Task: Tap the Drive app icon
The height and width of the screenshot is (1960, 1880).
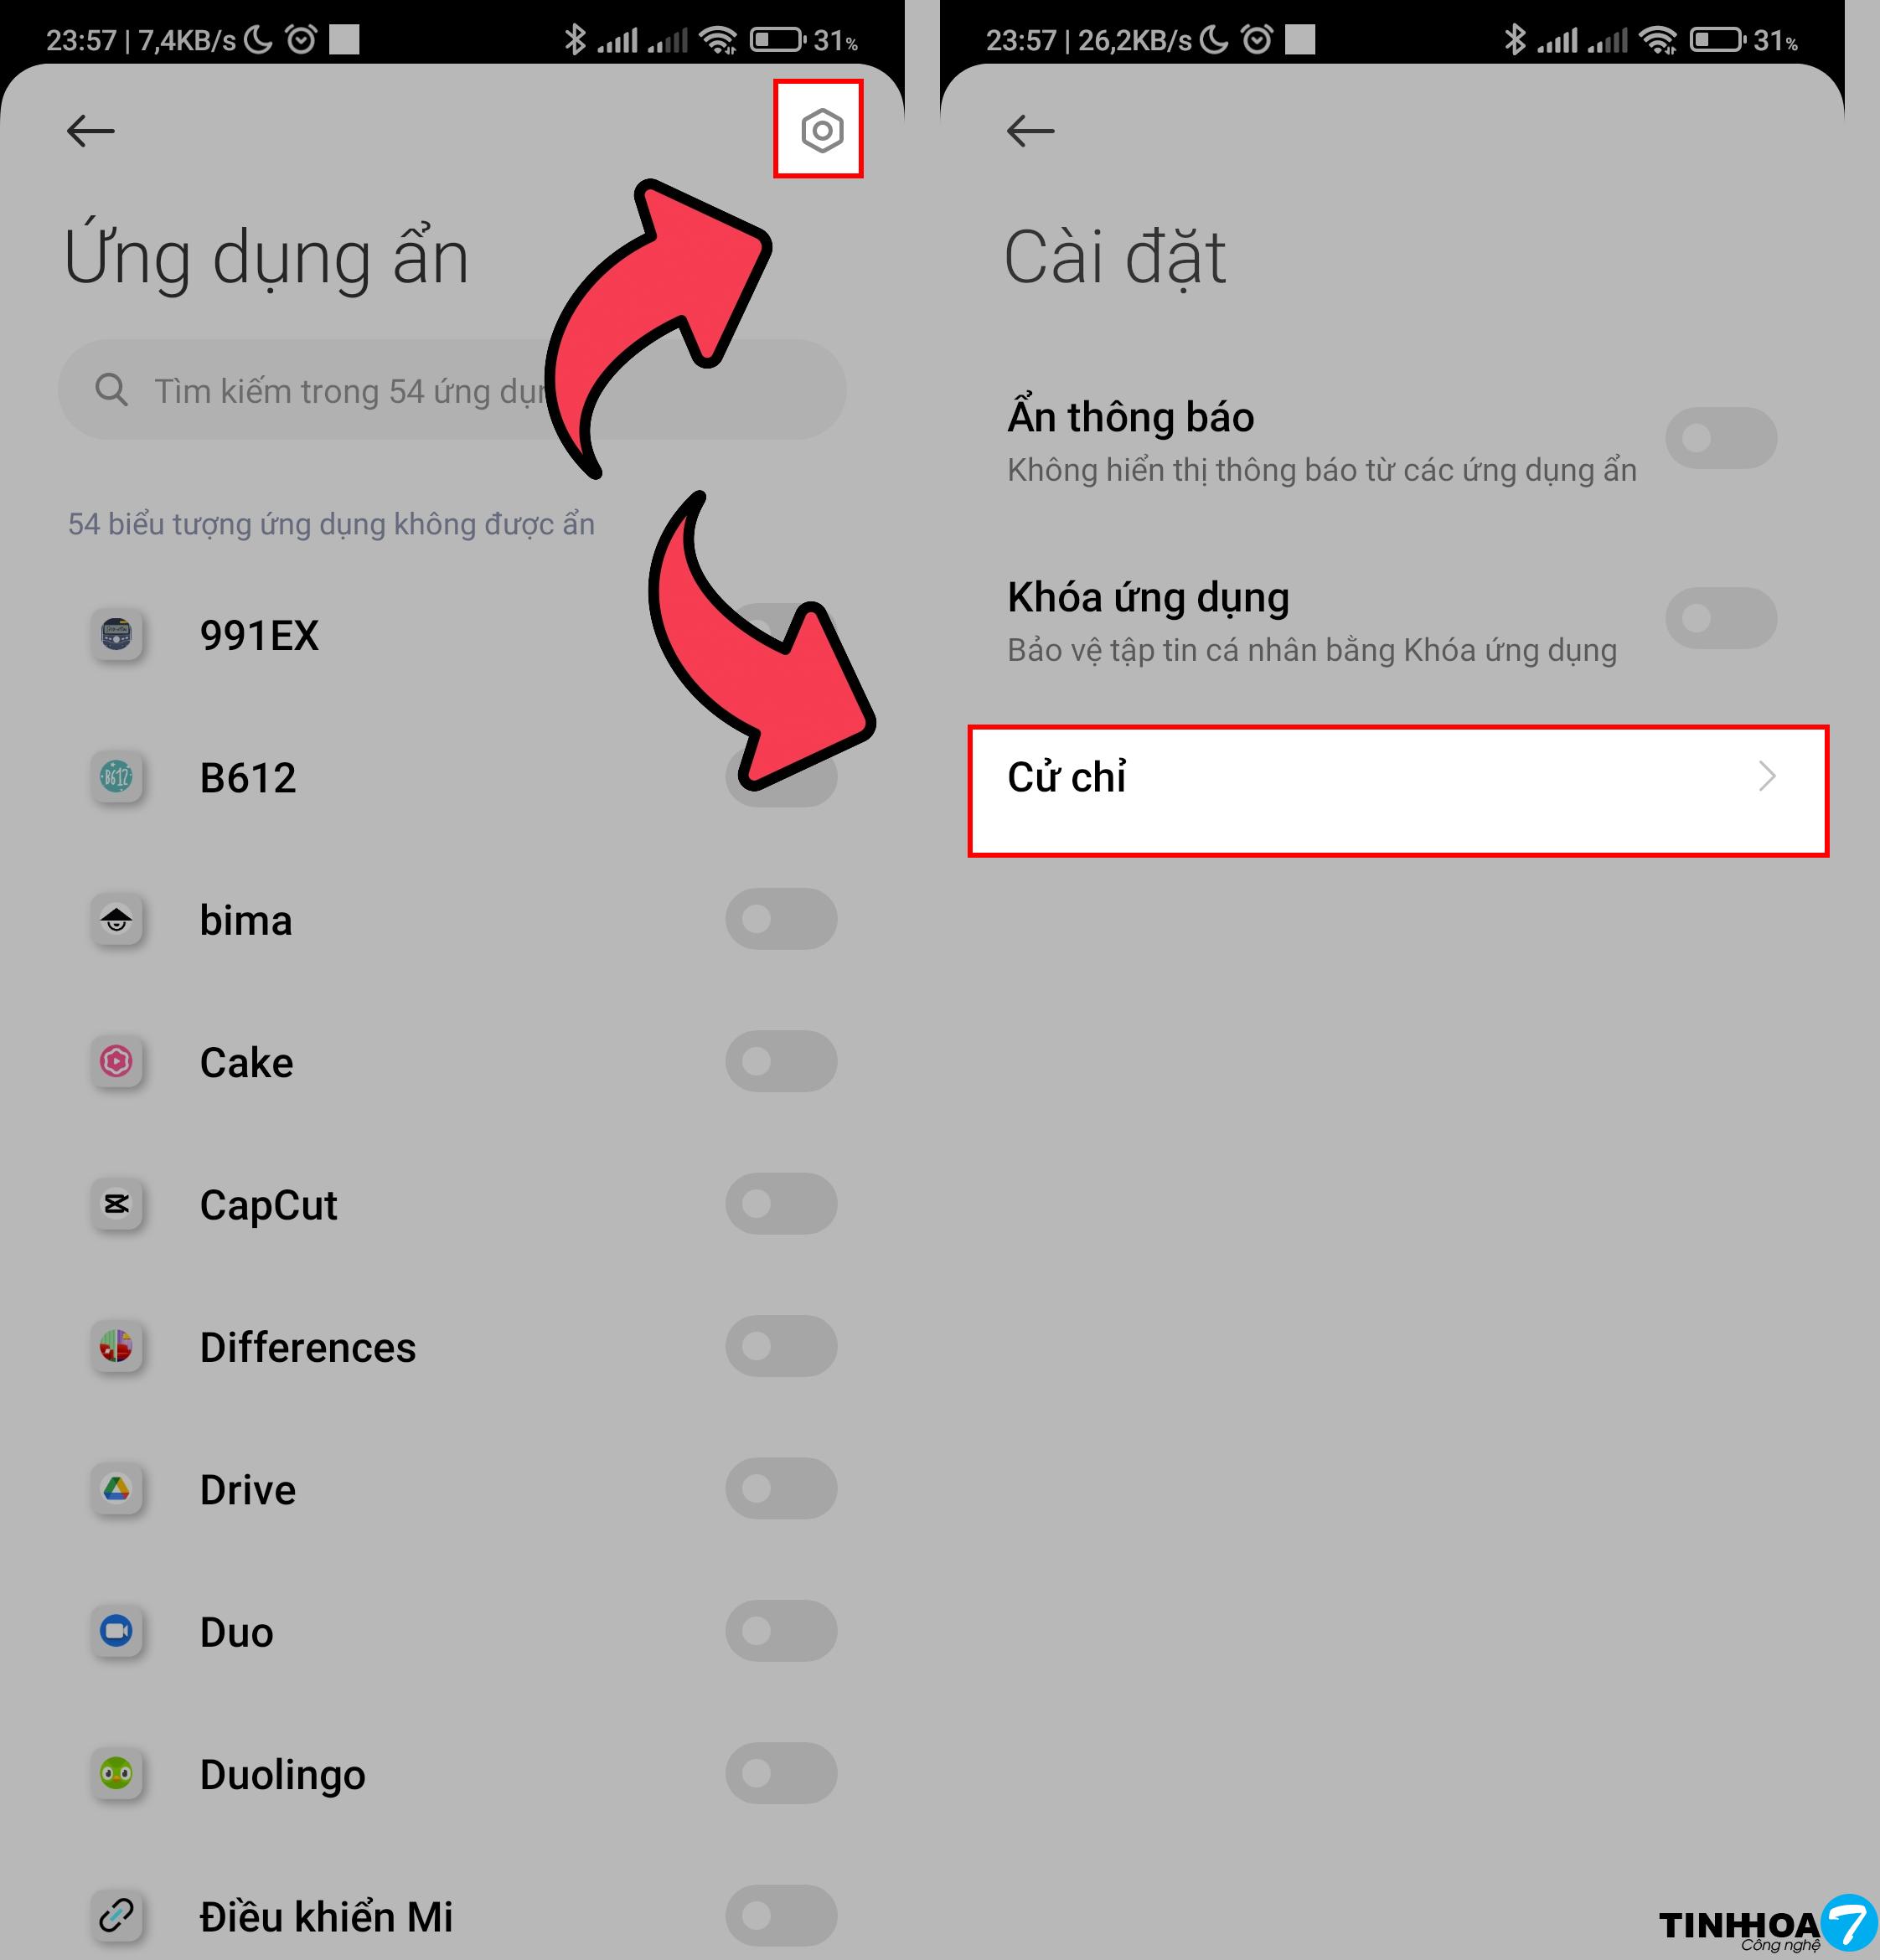Action: 117,1489
